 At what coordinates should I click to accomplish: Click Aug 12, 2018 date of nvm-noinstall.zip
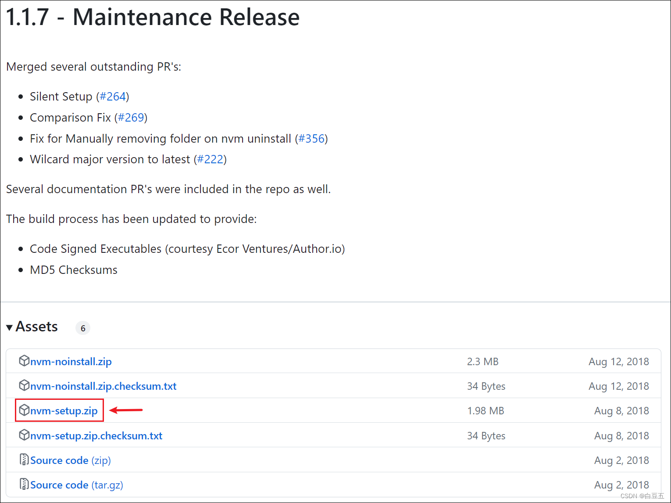pos(619,362)
